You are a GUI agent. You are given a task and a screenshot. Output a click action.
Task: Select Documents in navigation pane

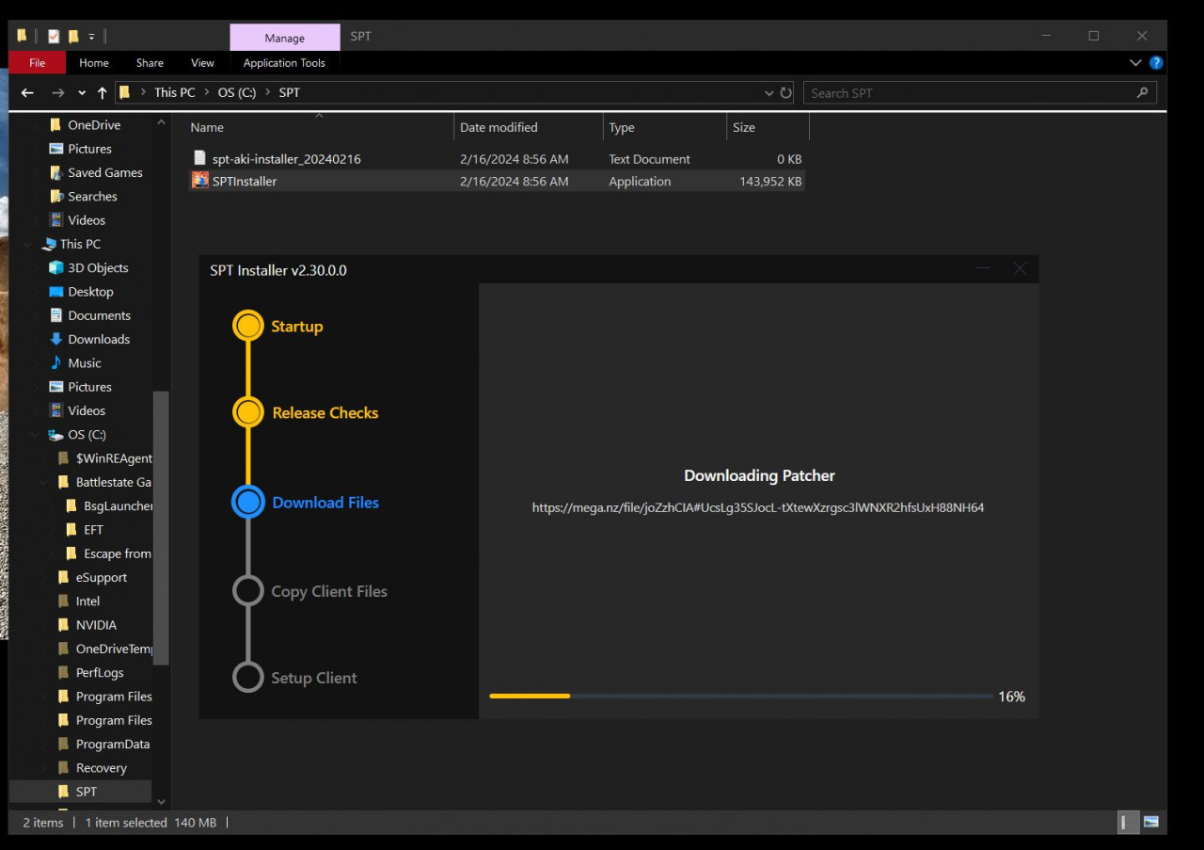99,315
